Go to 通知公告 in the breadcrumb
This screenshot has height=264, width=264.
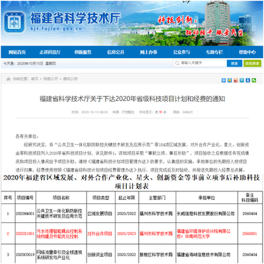click(x=70, y=79)
